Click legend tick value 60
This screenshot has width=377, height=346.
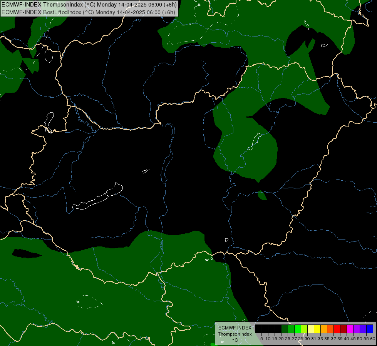click(372, 339)
